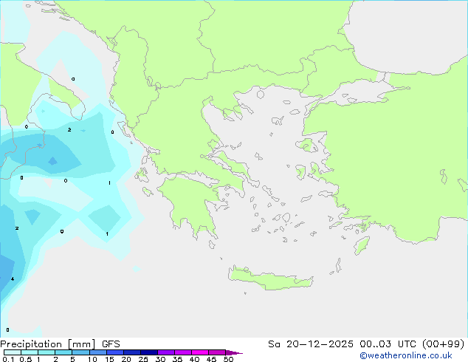Select the 30–35 mm purple legend swatch
468x362 pixels.
coord(166,352)
